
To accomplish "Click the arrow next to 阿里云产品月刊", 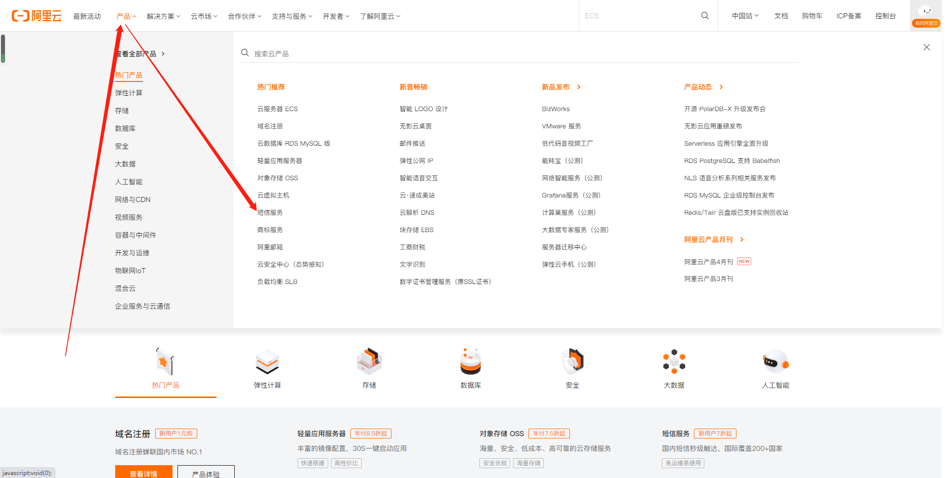I will point(742,239).
